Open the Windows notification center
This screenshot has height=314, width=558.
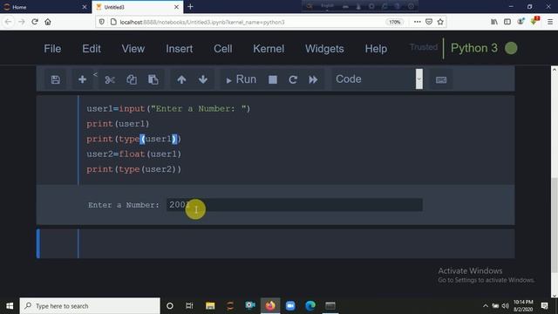coord(544,306)
